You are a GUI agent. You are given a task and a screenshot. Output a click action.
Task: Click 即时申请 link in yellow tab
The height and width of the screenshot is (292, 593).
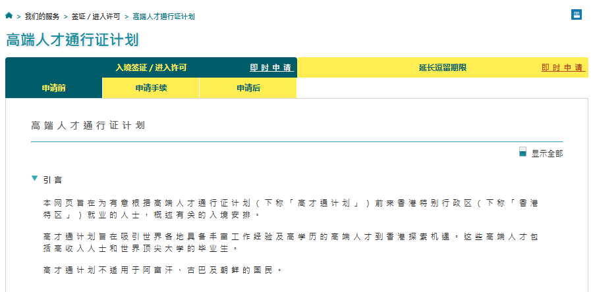(x=563, y=68)
